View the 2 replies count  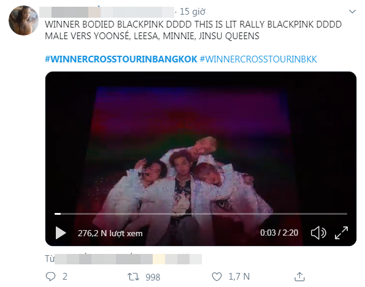[x=65, y=277]
